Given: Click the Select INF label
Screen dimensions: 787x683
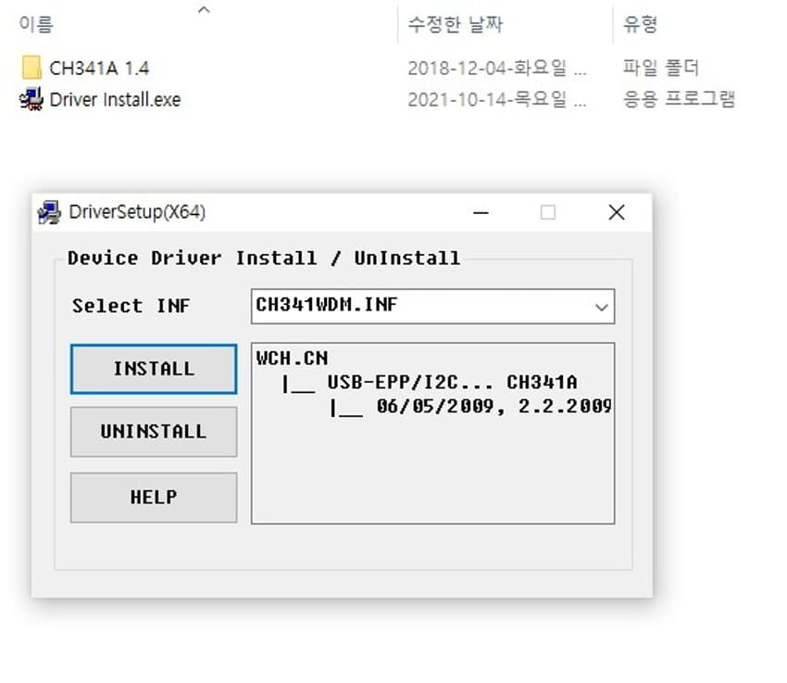Looking at the screenshot, I should click(131, 306).
